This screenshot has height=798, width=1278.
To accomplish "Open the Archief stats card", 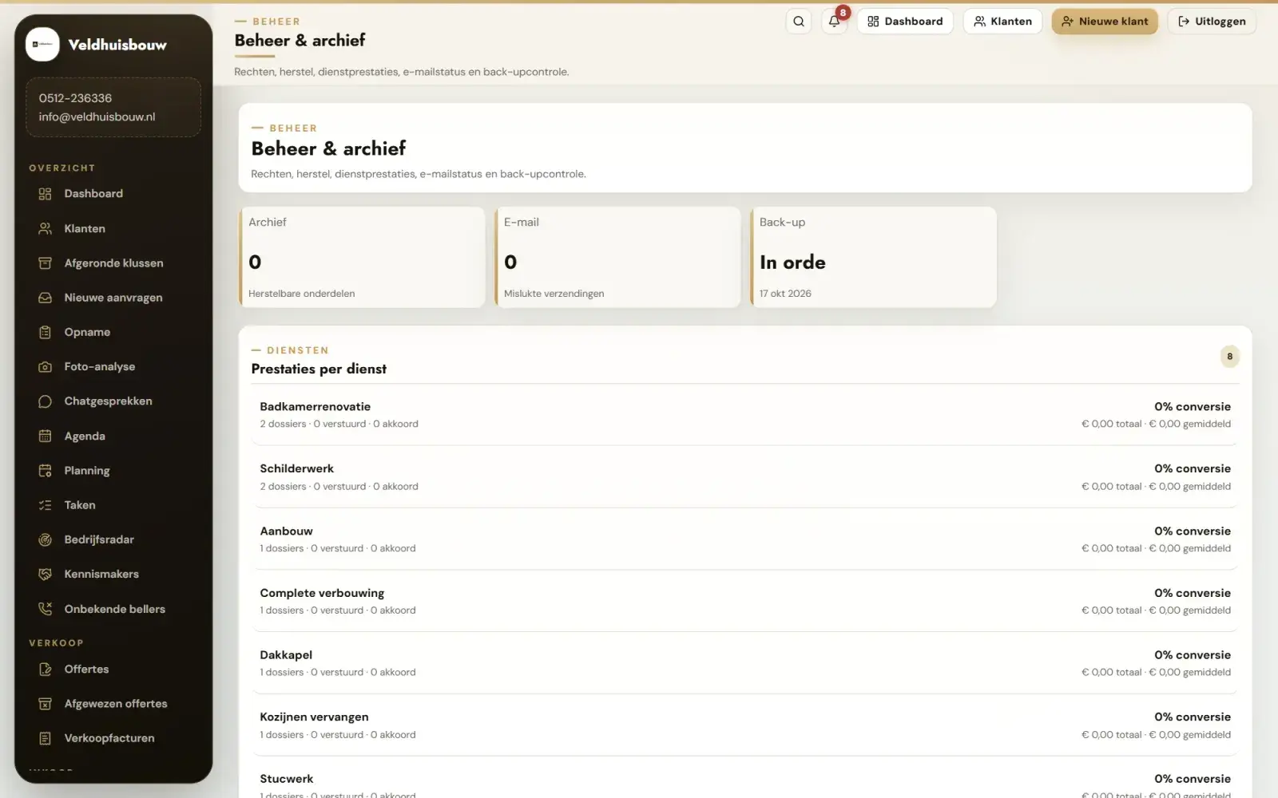I will tap(362, 257).
